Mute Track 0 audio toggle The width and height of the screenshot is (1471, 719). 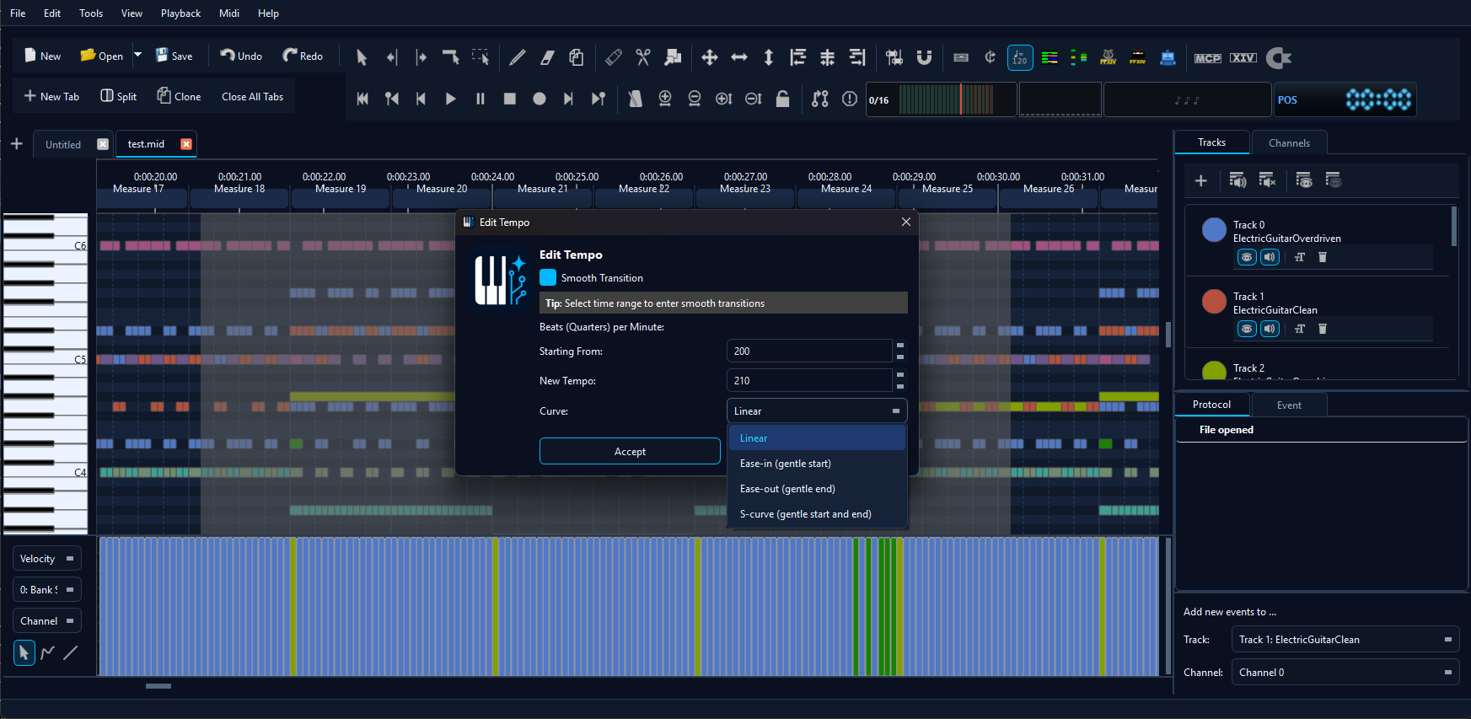click(x=1270, y=257)
